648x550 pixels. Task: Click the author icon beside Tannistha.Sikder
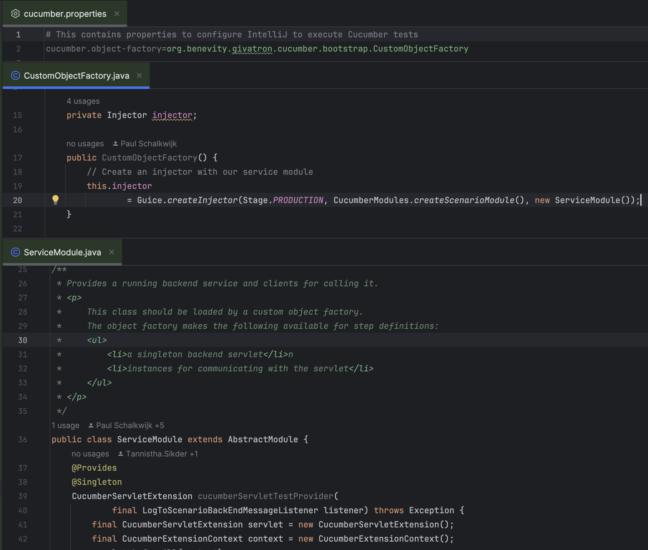120,454
